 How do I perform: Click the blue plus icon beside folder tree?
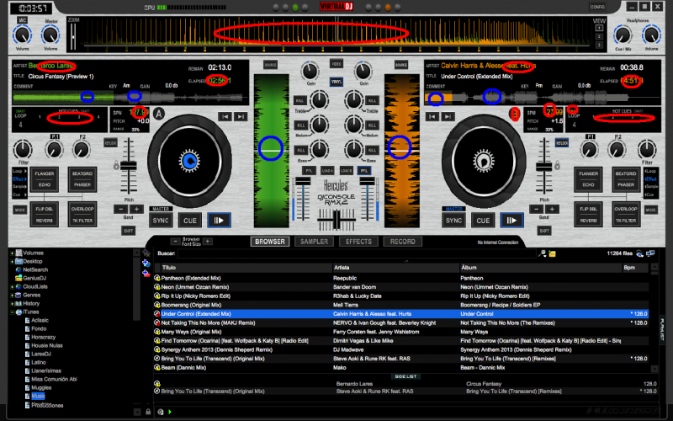coord(146,263)
